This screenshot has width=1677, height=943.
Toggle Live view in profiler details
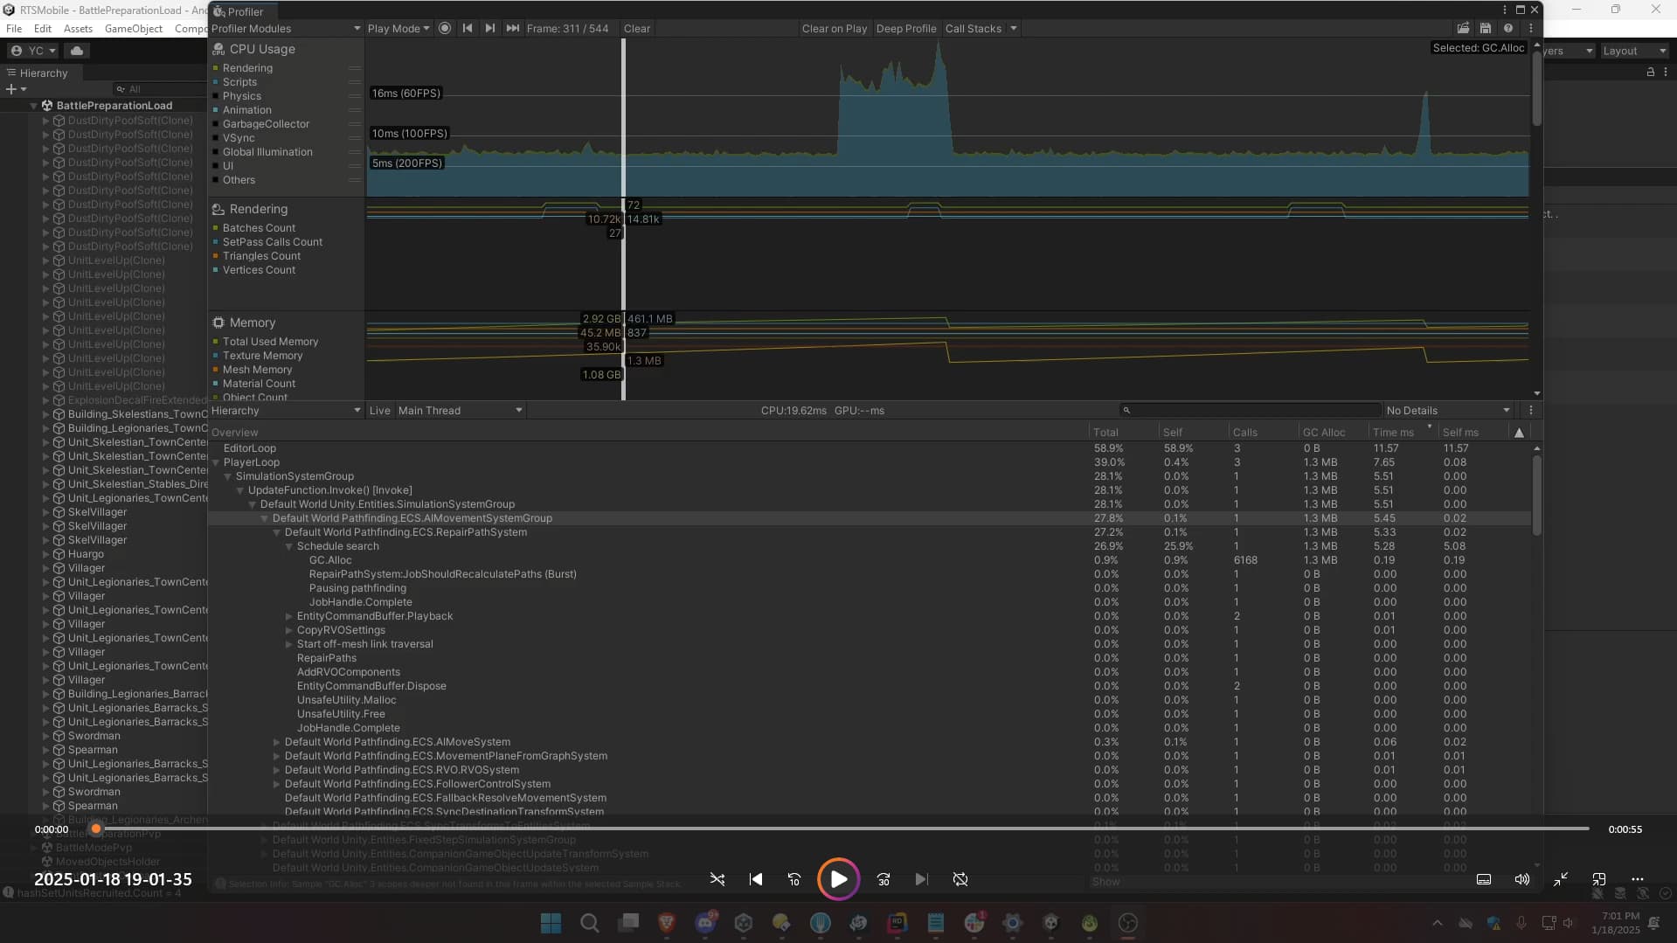(x=380, y=410)
